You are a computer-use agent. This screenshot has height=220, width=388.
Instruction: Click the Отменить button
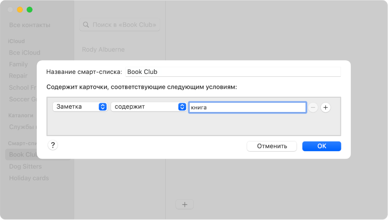(x=272, y=146)
